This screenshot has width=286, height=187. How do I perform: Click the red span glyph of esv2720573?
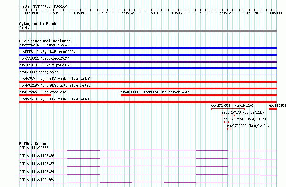(x=228, y=115)
